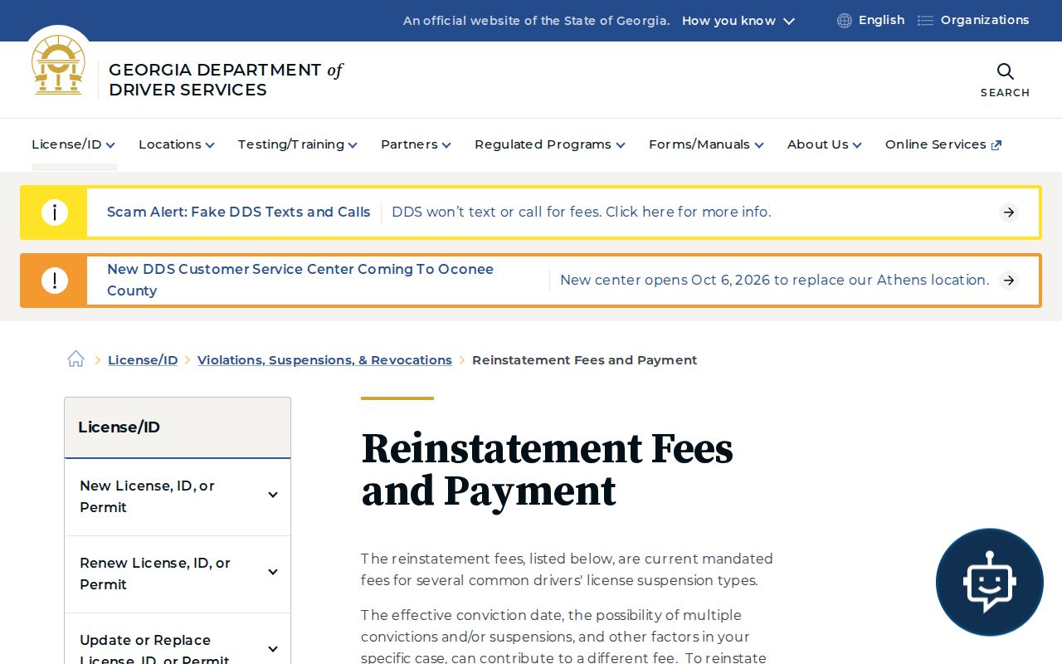Click 'DDS won't text or call for fees' text
This screenshot has height=664, width=1062.
(581, 212)
